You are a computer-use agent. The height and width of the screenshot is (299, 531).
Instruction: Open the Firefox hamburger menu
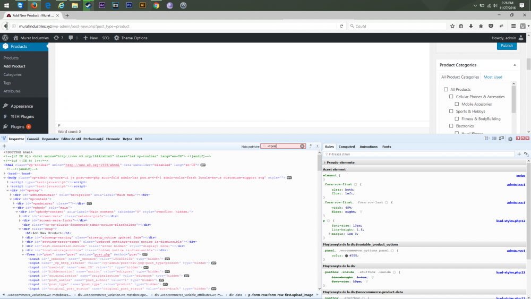coord(513,26)
